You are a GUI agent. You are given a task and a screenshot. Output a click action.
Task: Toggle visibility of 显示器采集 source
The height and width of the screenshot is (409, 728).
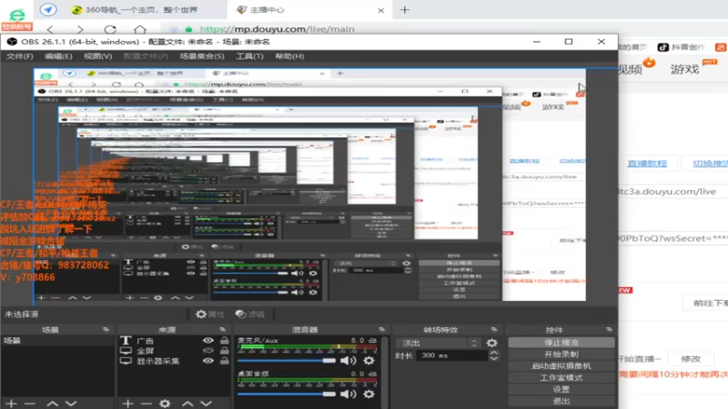208,361
